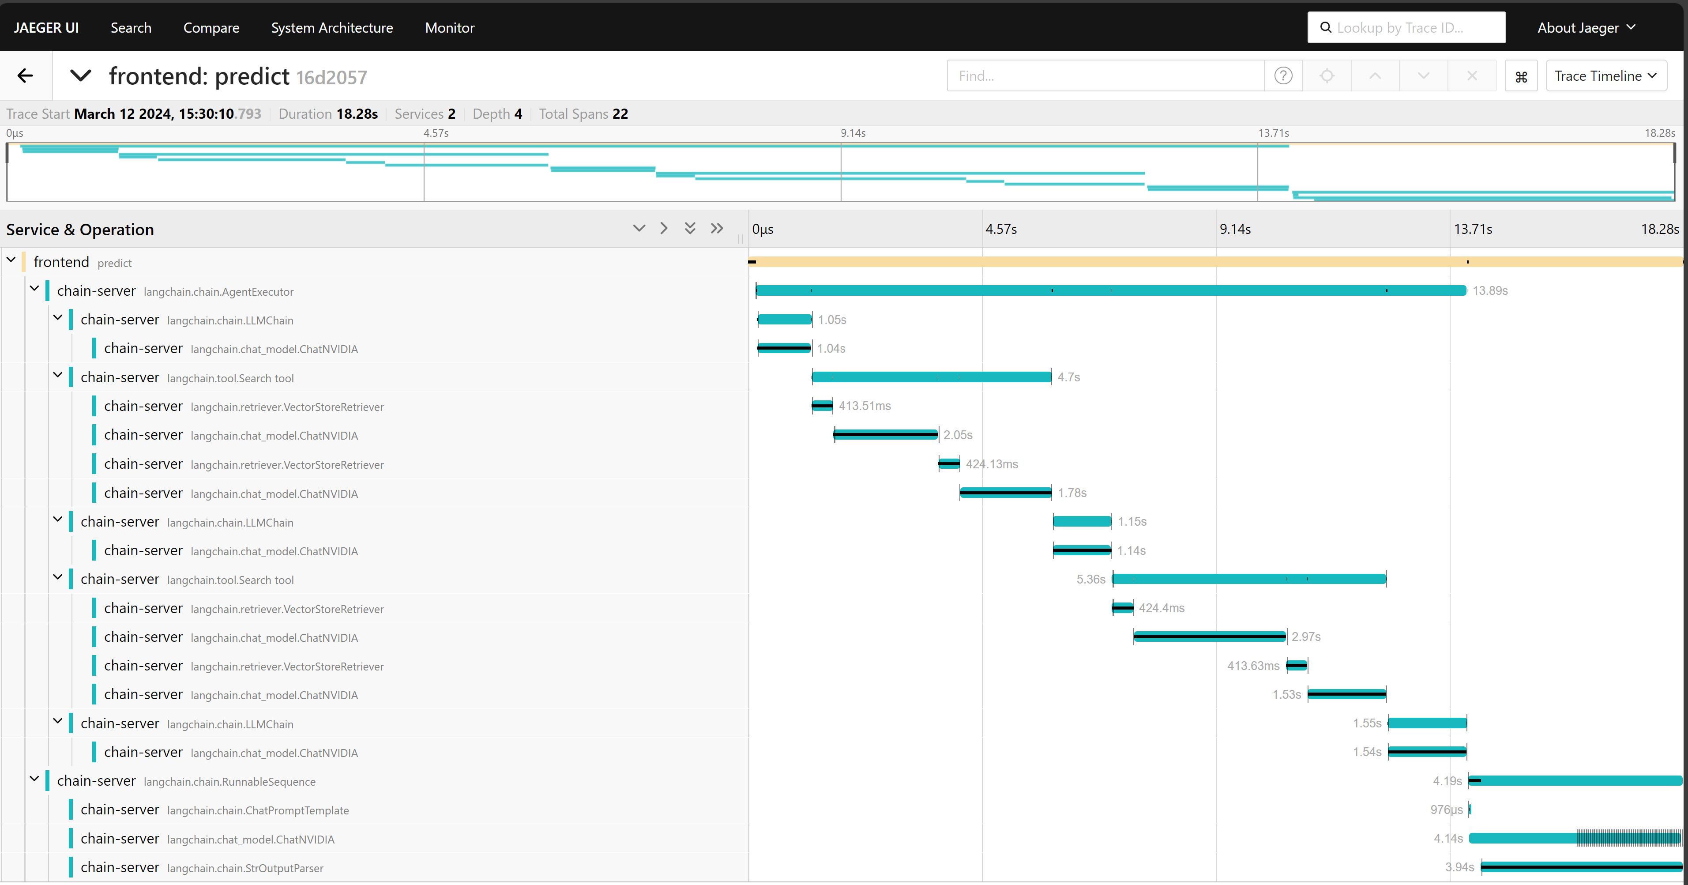Click the 2.97s ChatNVIDIA span bar
Viewport: 1688px width, 885px height.
pyautogui.click(x=1210, y=636)
